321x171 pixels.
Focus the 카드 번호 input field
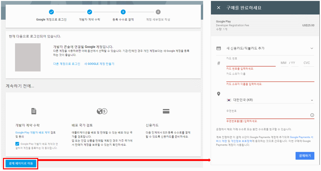pyautogui.click(x=251, y=63)
